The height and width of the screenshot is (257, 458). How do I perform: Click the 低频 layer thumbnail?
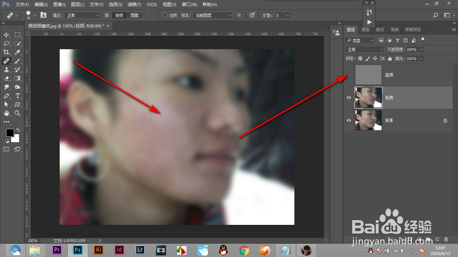[368, 97]
